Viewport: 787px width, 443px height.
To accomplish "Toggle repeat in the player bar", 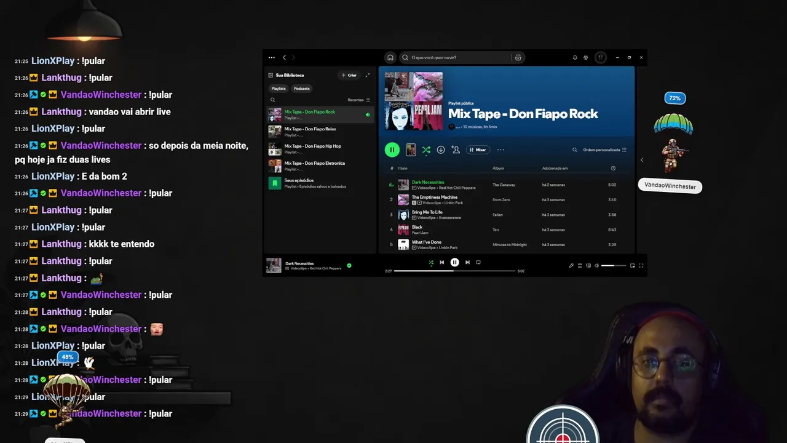I will point(478,262).
